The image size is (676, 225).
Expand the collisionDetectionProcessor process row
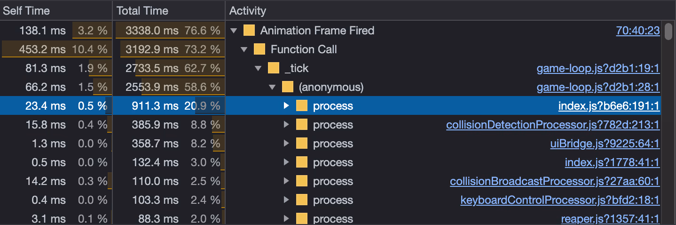pyautogui.click(x=286, y=125)
